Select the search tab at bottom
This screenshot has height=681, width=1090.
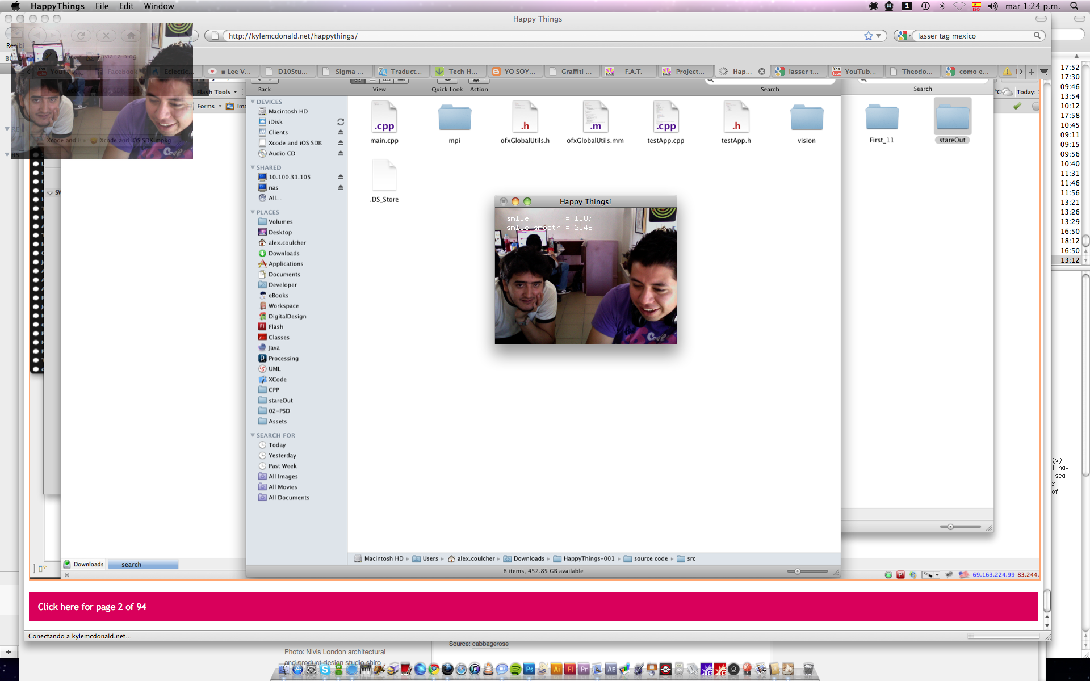coord(142,564)
